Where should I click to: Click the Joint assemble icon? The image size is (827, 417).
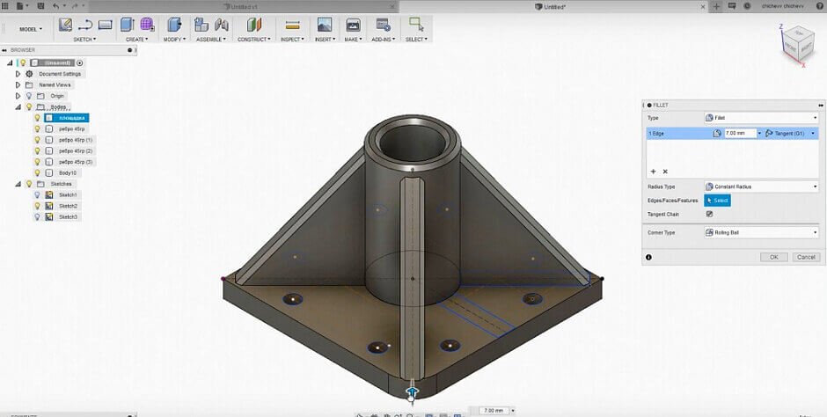pyautogui.click(x=222, y=25)
